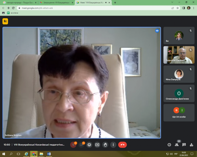Toggle the camera on/off button
Screen dimensions: 197x157
pos(81,145)
